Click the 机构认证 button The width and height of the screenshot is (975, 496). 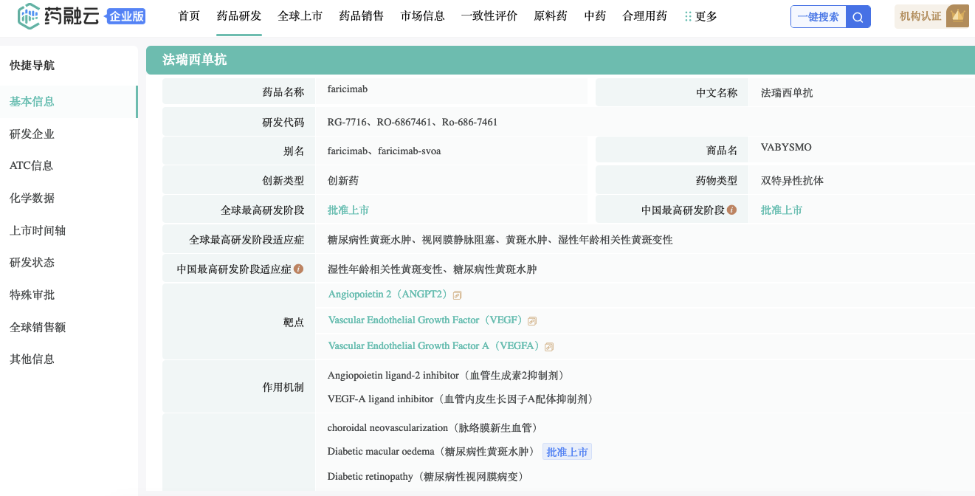coord(920,16)
